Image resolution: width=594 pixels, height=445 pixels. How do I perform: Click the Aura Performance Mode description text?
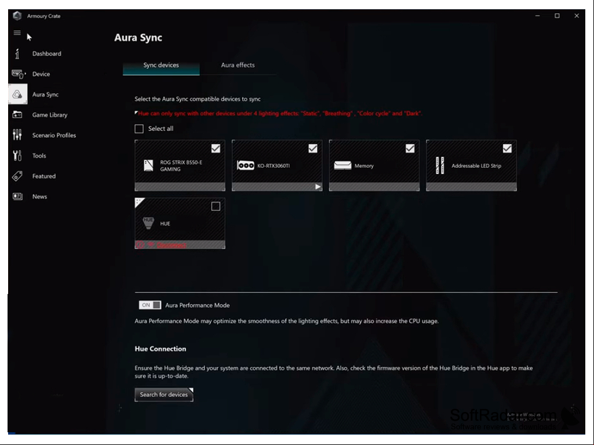tap(287, 321)
